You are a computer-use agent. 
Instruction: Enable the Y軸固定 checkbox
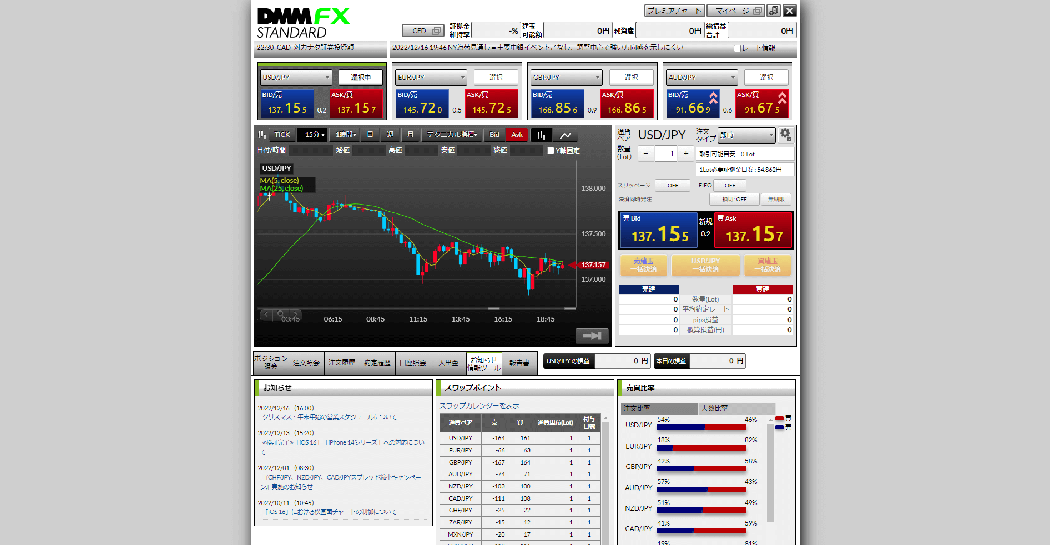551,151
